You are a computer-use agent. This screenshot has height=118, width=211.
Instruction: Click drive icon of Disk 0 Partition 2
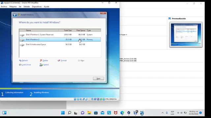tap(22, 40)
